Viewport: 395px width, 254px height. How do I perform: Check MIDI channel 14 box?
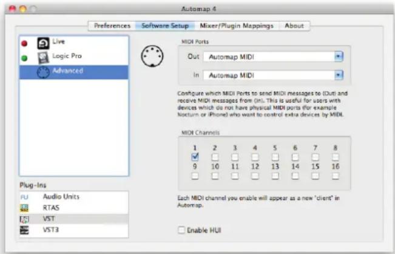pos(295,176)
